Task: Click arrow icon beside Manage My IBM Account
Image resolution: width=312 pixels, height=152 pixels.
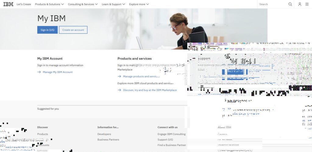Action: [39, 72]
